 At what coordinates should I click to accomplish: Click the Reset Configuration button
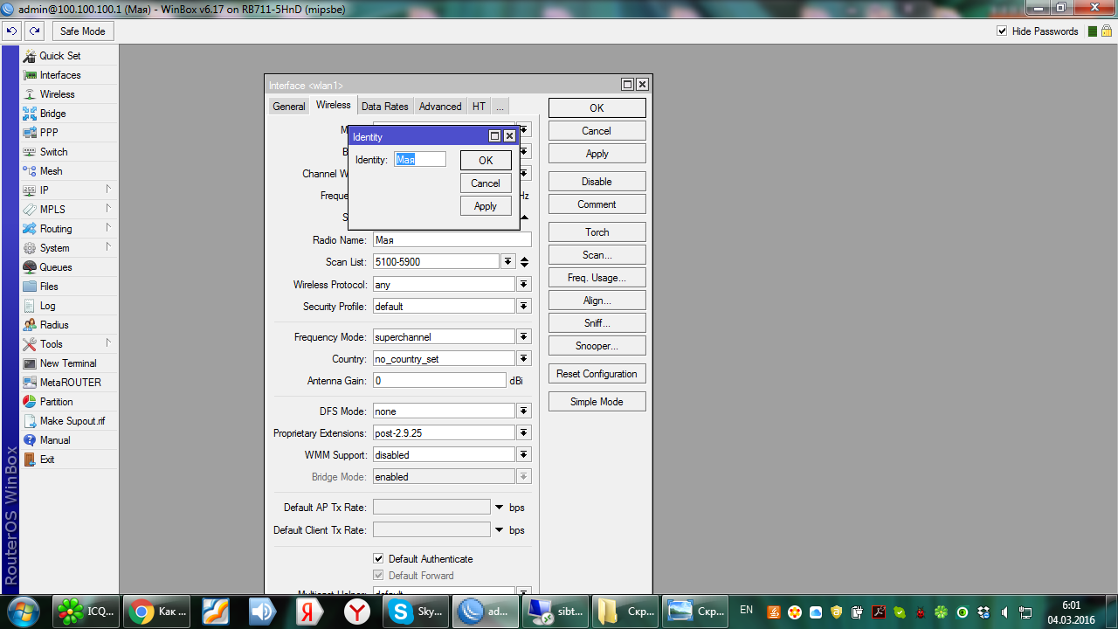pos(597,374)
